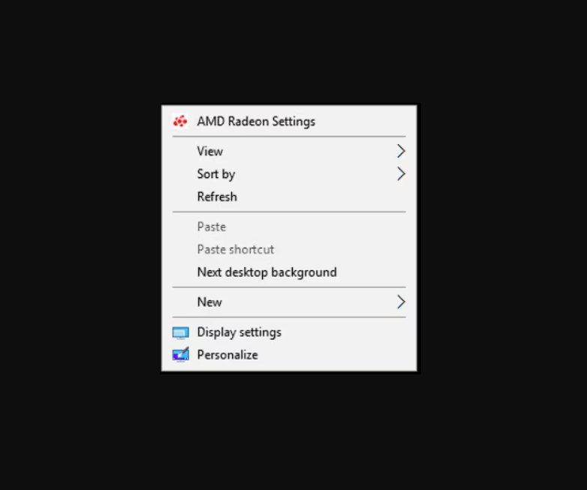587x490 pixels.
Task: Click the separator line below Refresh
Action: tap(289, 212)
